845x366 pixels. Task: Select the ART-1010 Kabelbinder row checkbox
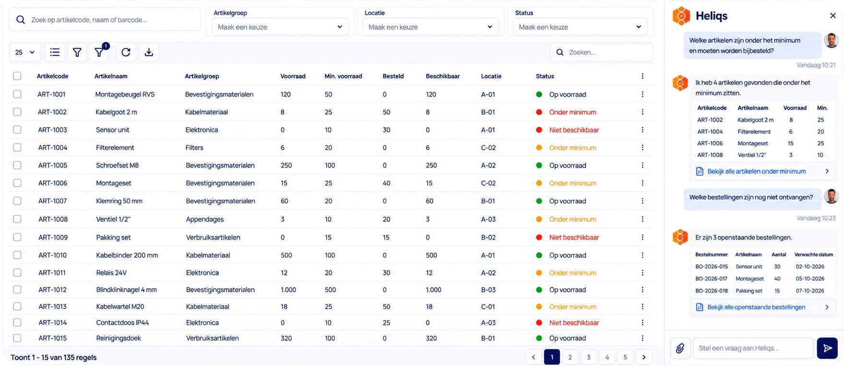pos(17,255)
